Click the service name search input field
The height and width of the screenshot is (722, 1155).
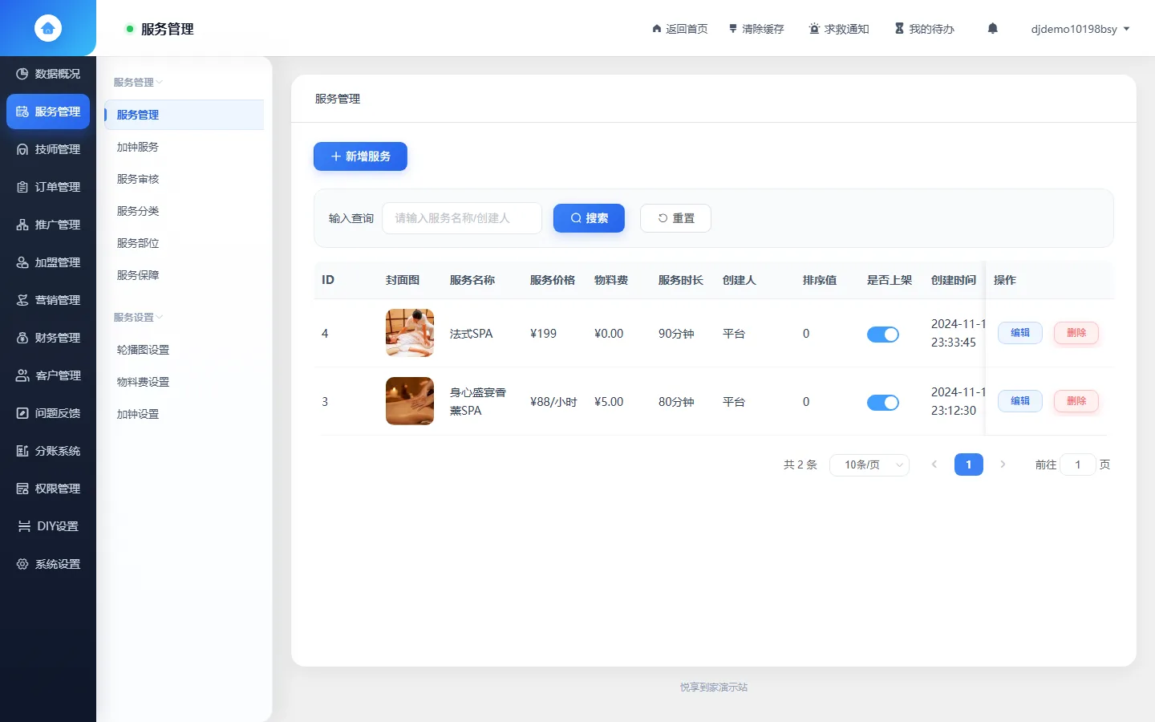click(x=462, y=218)
